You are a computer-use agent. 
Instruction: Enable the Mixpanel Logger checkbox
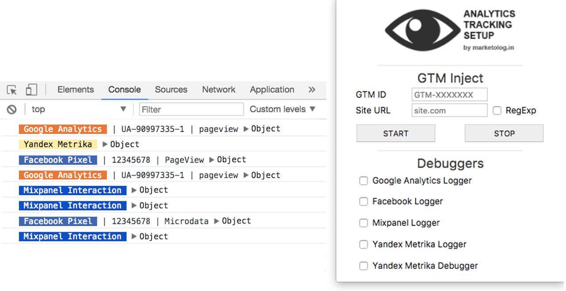363,223
